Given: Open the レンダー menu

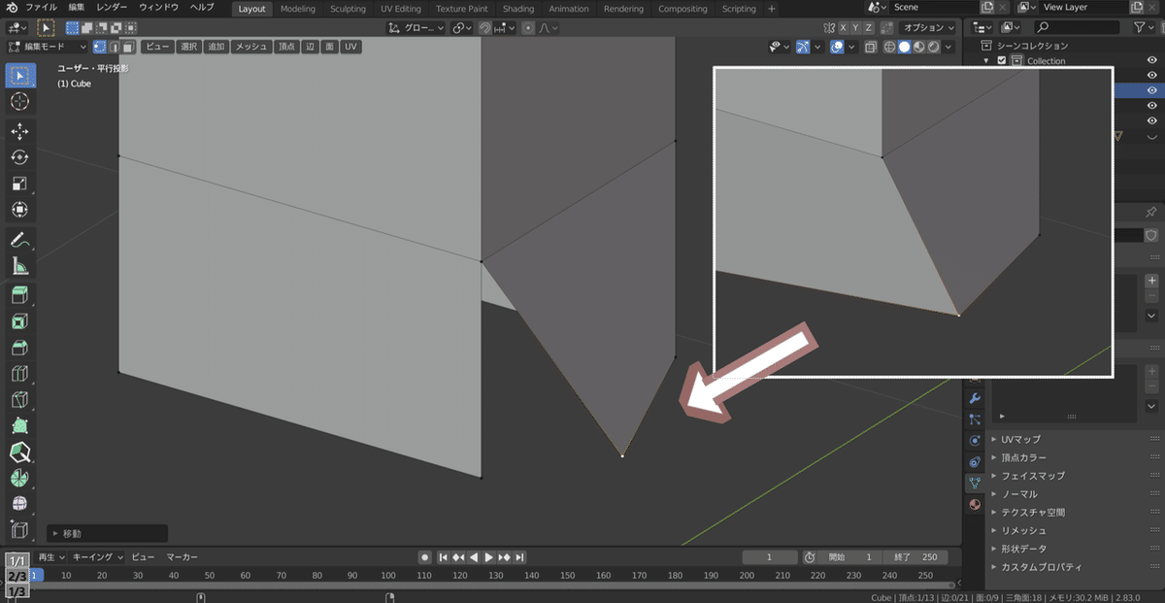Looking at the screenshot, I should (112, 8).
